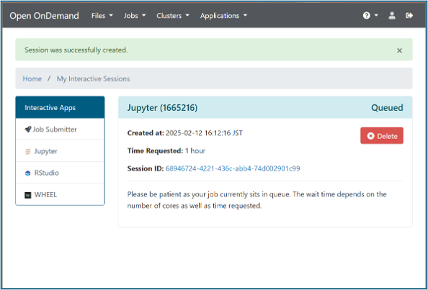Select Job Submitter in Interactive Apps
Image resolution: width=428 pixels, height=290 pixels.
60,130
